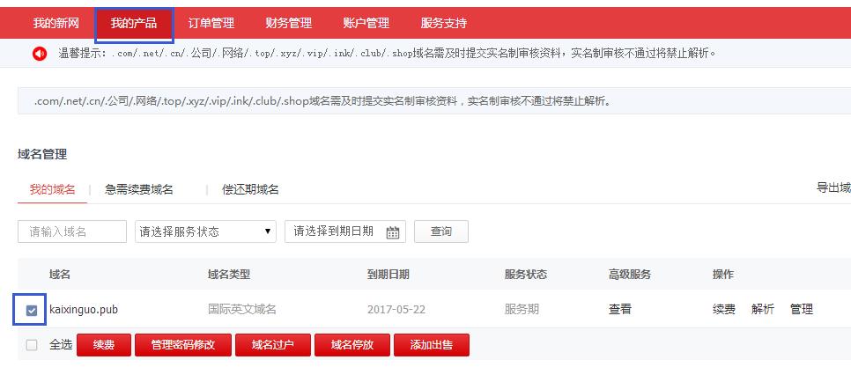Click the 域名停放 button
This screenshot has width=851, height=382.
pyautogui.click(x=352, y=345)
